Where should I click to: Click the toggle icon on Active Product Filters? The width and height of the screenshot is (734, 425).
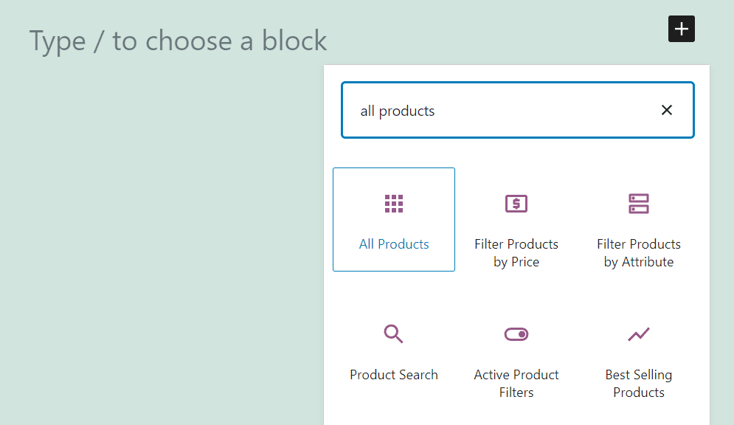(x=516, y=334)
